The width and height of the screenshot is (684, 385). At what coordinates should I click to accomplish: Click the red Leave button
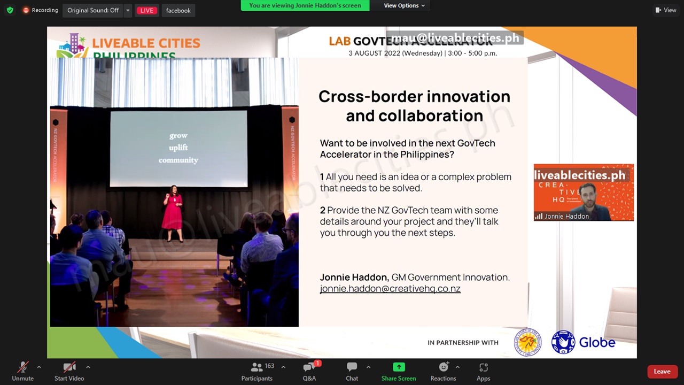point(662,372)
